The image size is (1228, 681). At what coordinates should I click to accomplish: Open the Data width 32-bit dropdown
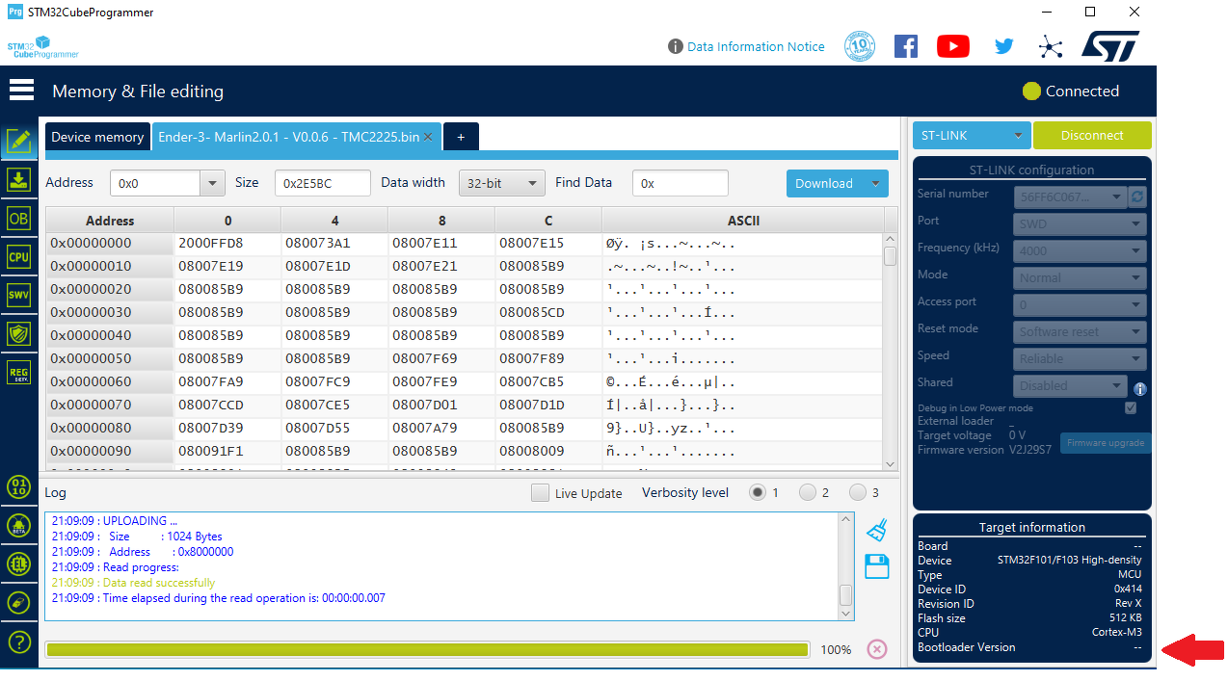[502, 183]
